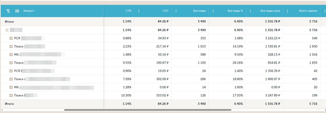Open the three-dot menu for Все лиды column

(176, 11)
